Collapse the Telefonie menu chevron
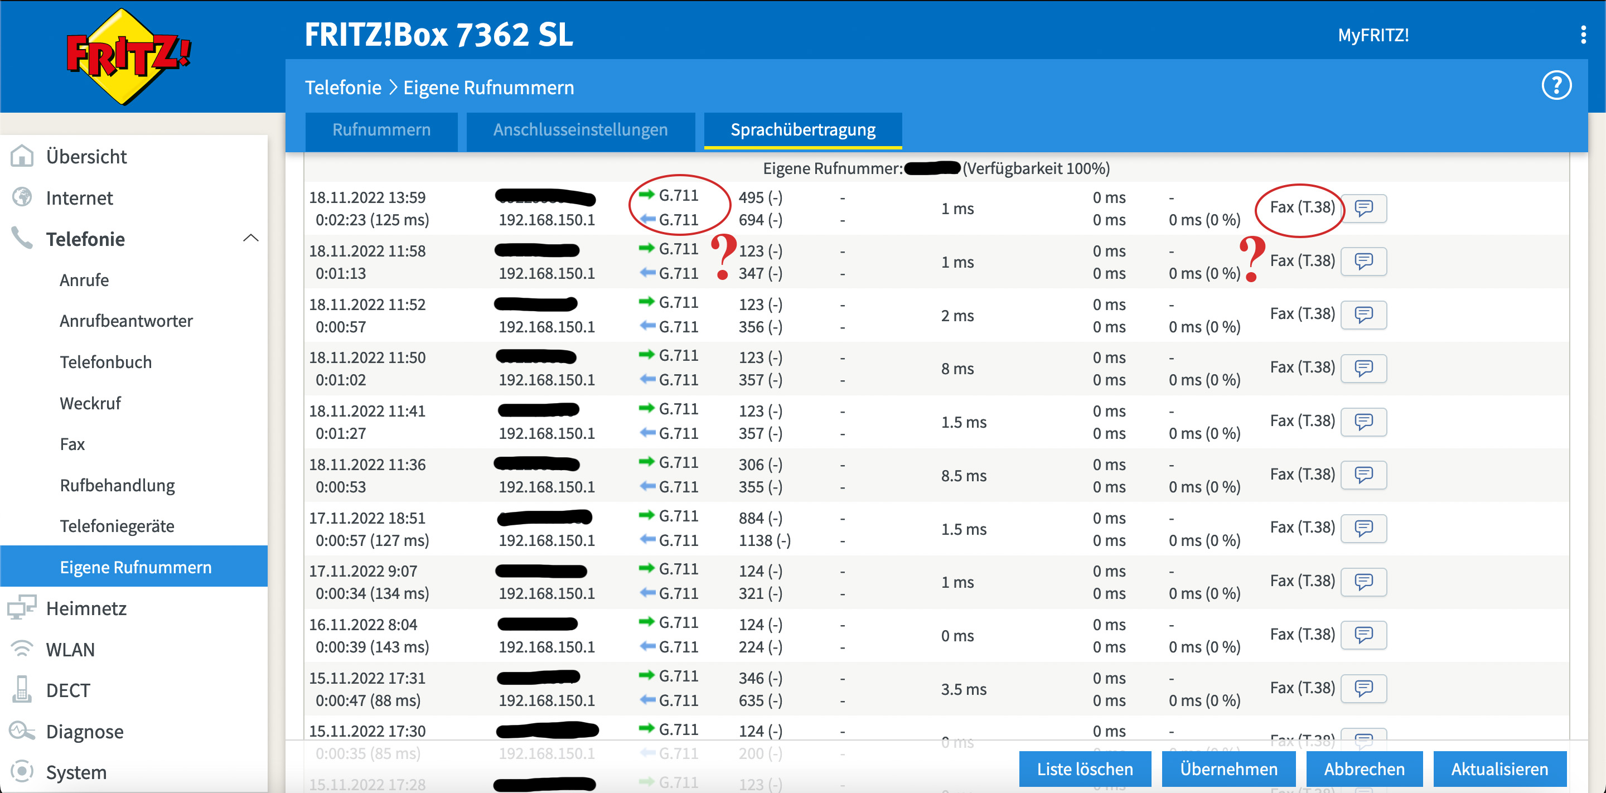The image size is (1606, 793). pyautogui.click(x=250, y=238)
